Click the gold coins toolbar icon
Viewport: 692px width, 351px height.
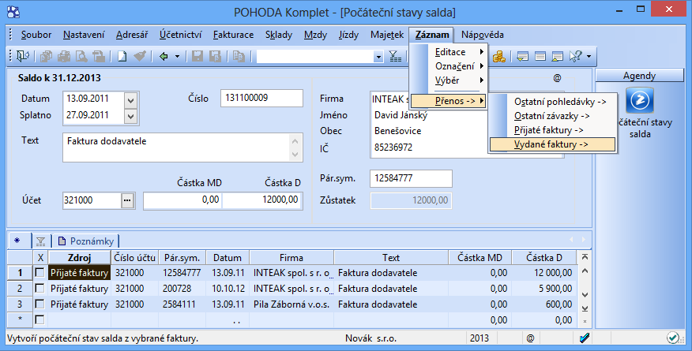click(499, 56)
